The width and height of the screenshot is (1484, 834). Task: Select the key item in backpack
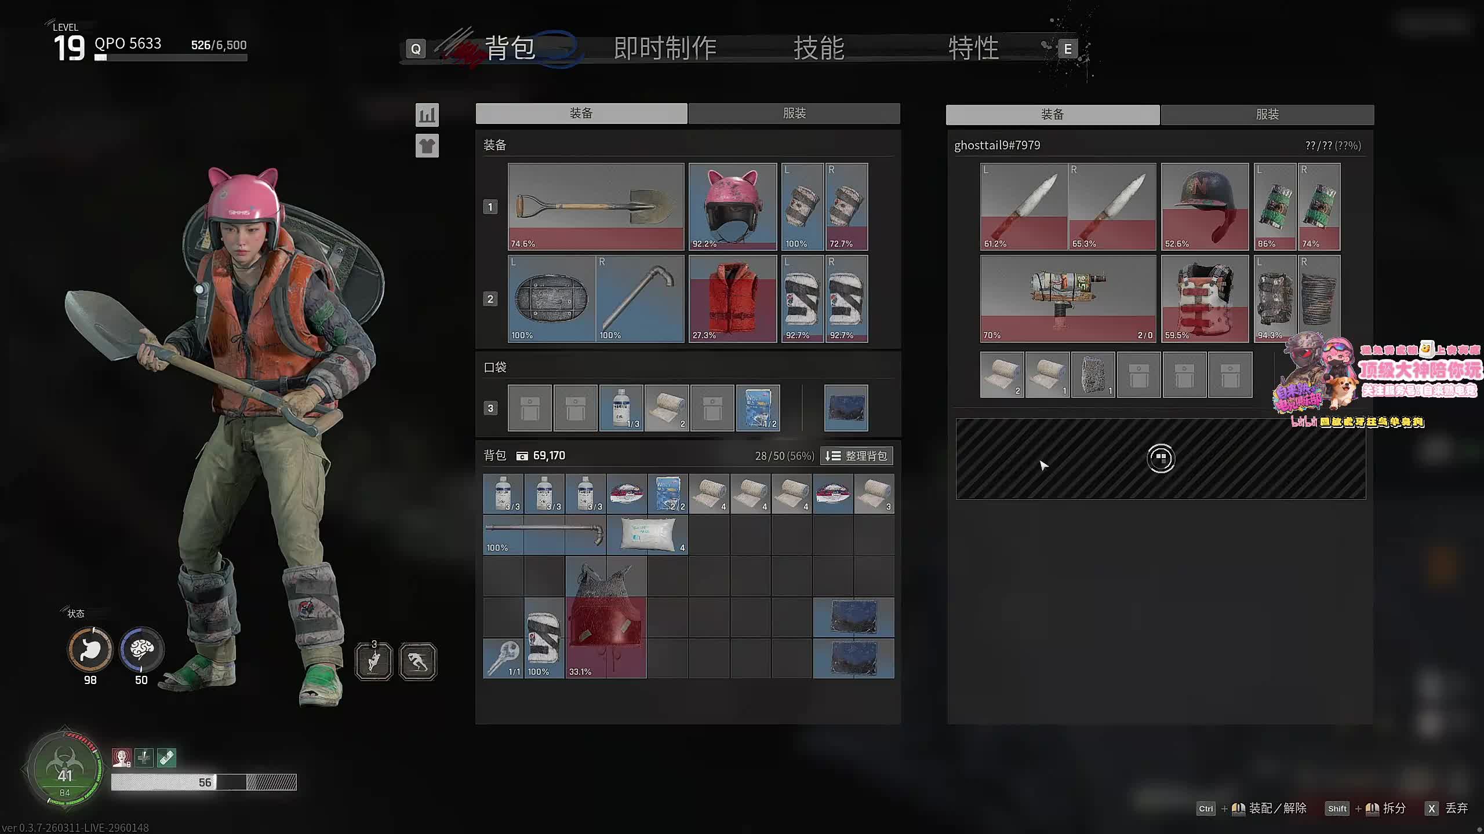tap(503, 658)
